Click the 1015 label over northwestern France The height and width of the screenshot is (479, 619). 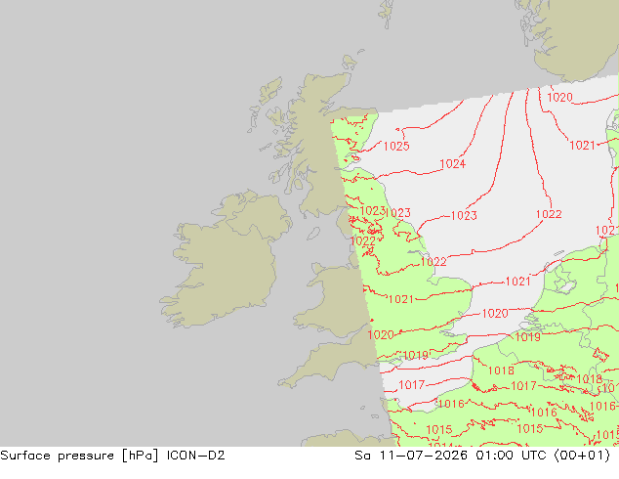coord(439,429)
